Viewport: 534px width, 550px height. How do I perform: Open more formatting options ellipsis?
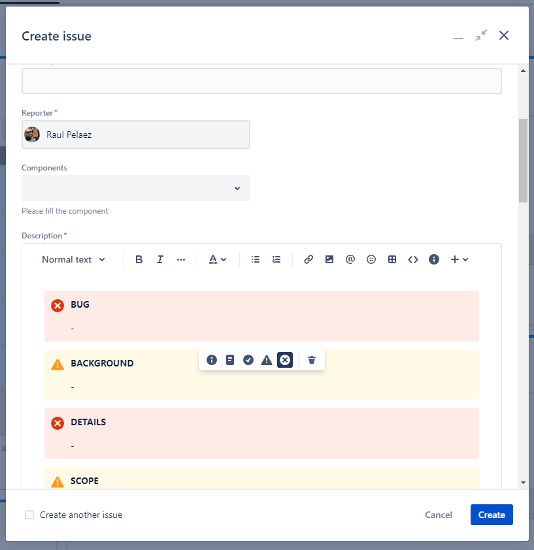[x=181, y=259]
